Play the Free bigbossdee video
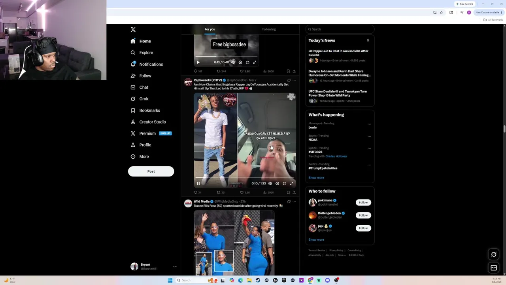 point(198,62)
